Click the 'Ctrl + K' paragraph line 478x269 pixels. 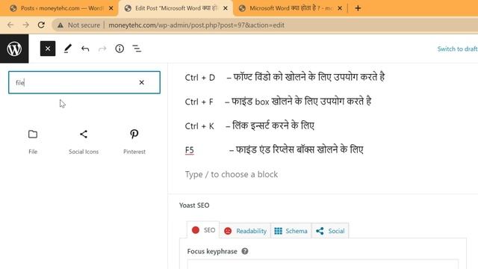249,126
